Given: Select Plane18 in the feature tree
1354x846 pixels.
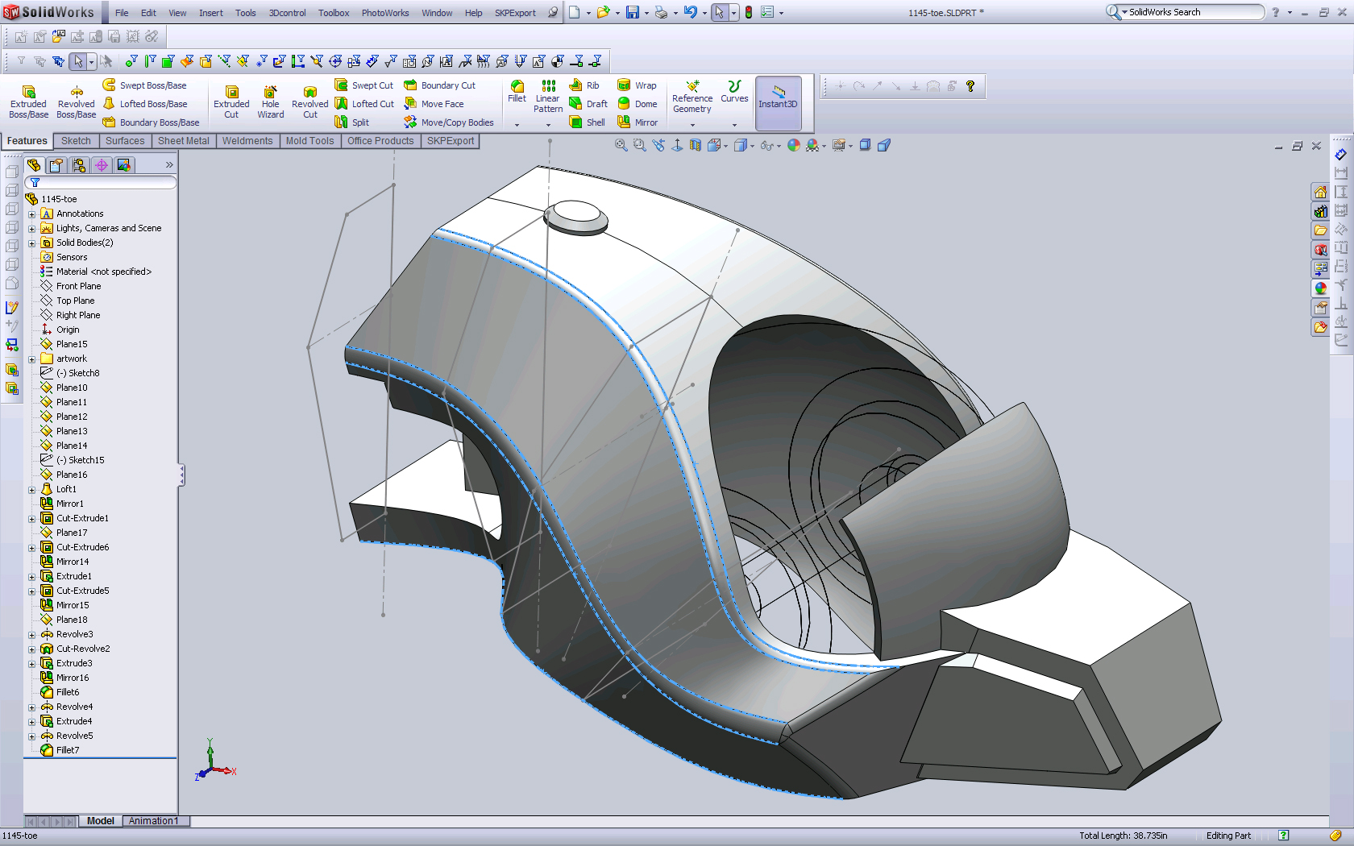Looking at the screenshot, I should tap(72, 620).
